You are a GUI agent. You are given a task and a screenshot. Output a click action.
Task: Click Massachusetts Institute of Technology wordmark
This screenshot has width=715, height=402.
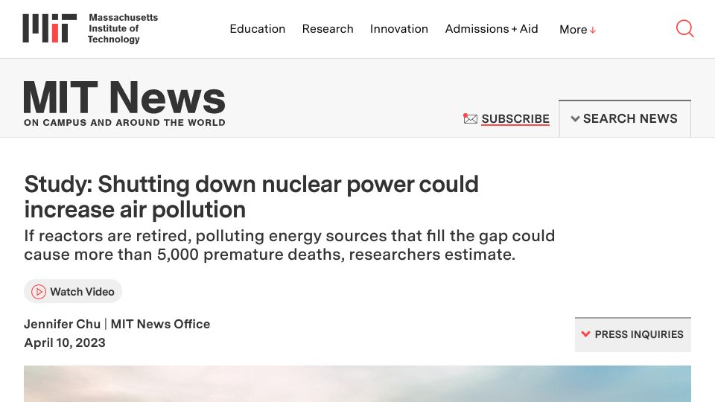(x=123, y=28)
